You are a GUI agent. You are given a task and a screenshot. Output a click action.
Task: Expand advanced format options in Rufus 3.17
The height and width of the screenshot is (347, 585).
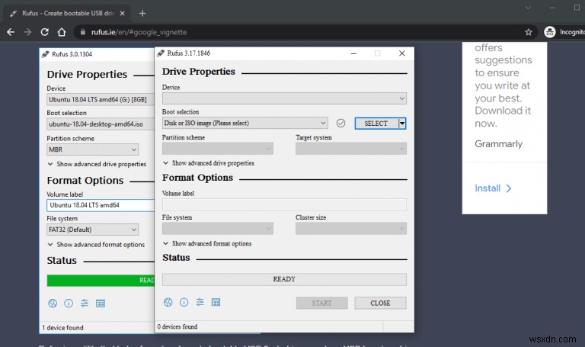point(207,243)
